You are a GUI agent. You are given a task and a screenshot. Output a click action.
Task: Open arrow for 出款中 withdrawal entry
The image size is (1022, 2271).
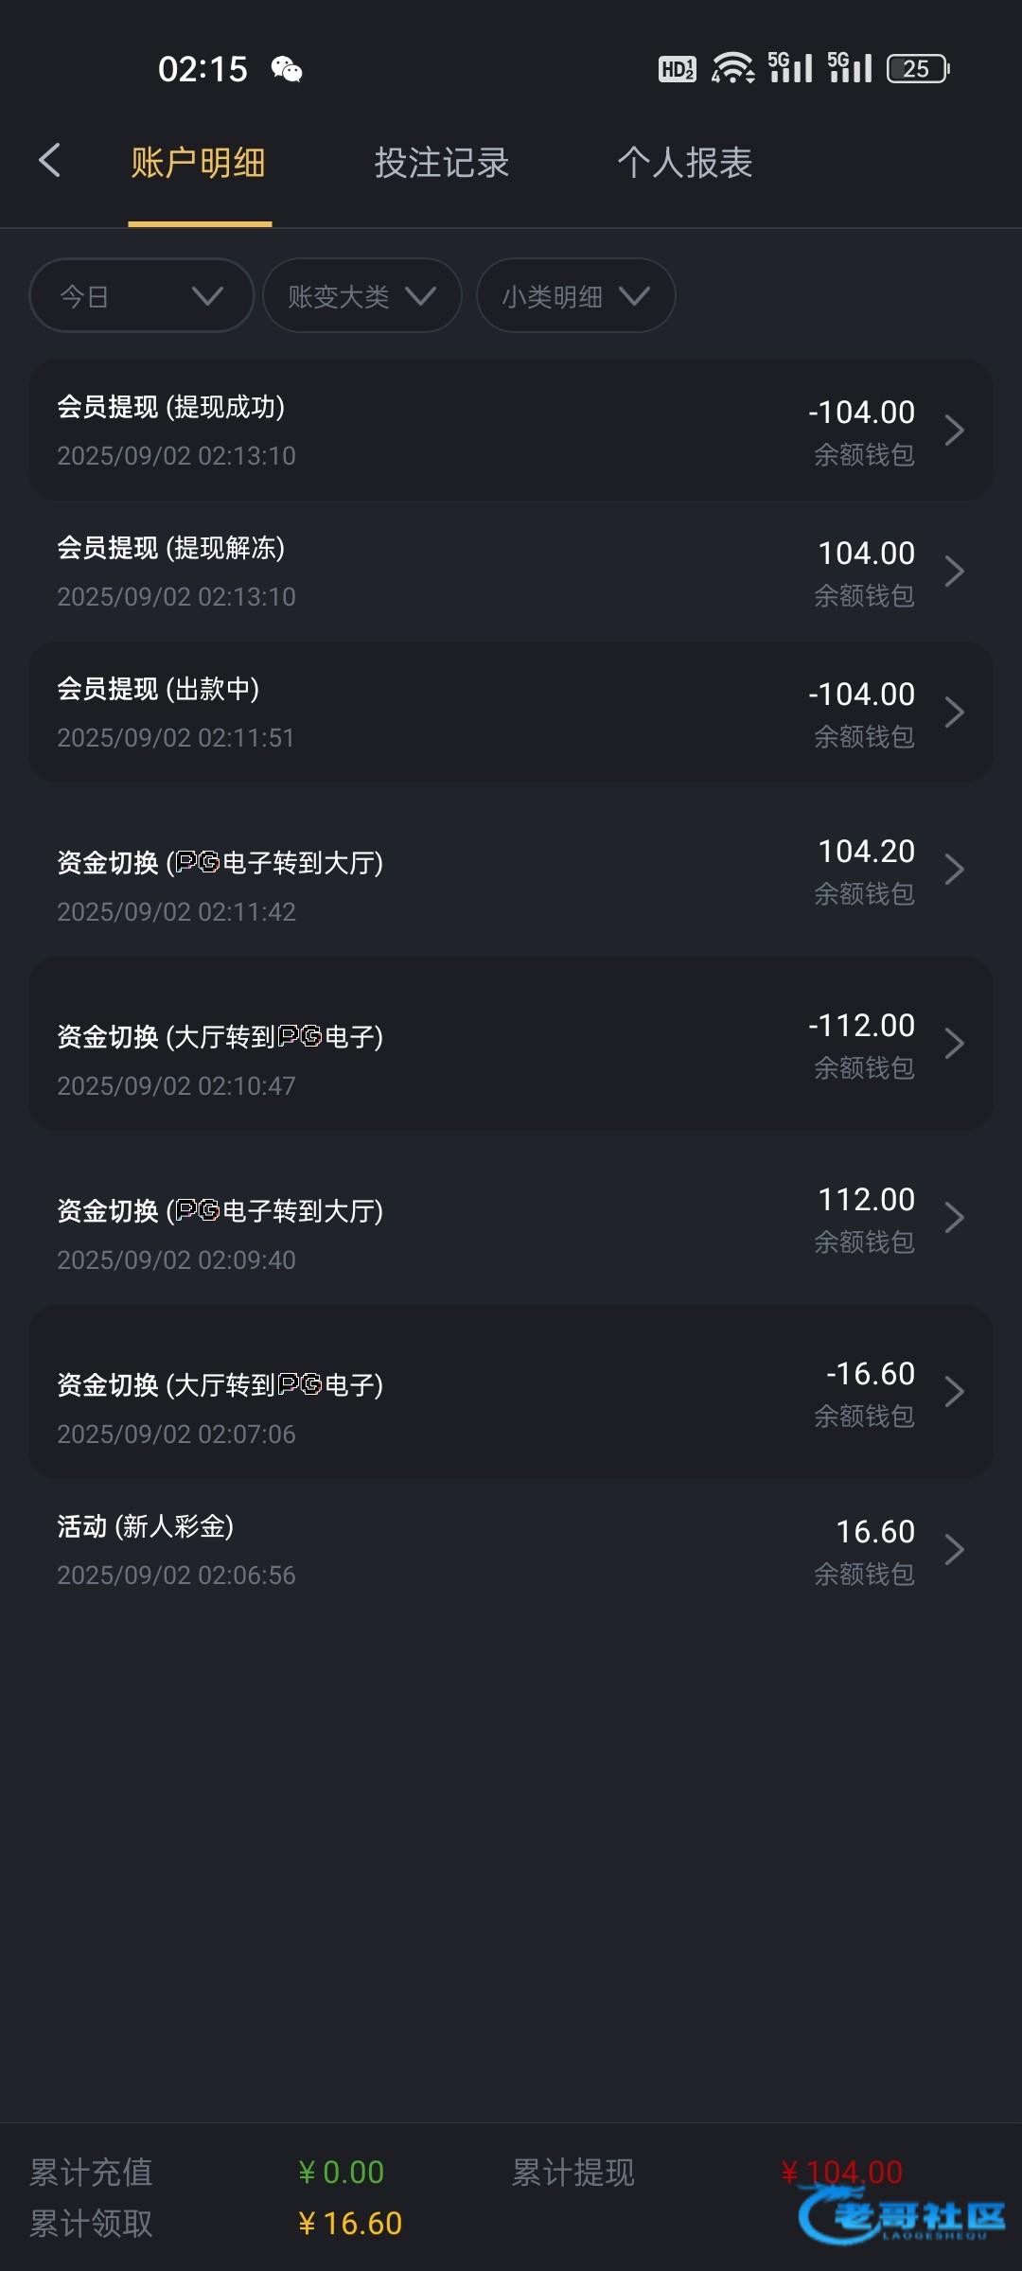point(954,713)
